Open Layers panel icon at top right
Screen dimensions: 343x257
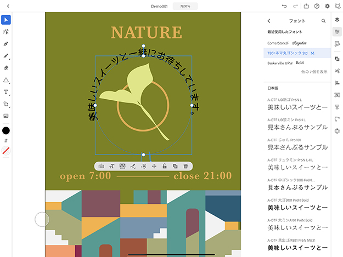click(337, 20)
